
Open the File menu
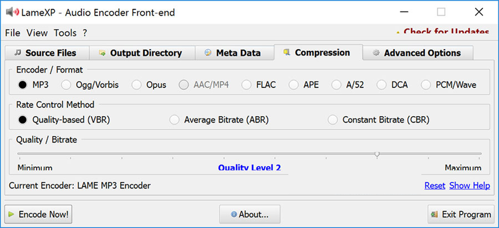(12, 33)
